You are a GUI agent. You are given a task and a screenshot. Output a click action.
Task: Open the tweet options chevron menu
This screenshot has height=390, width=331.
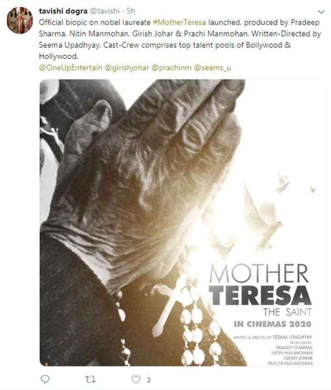tap(321, 11)
